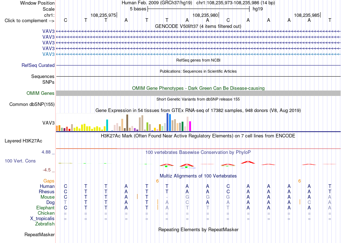Click coordinate tick 108,235,985
341x243 pixels.
pyautogui.click(x=307, y=15)
